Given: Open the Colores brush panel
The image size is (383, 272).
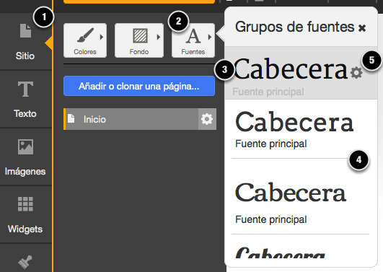Looking at the screenshot, I should point(85,40).
